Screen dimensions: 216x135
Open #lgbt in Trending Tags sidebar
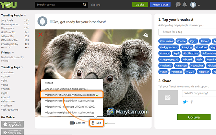[x=4, y=93]
